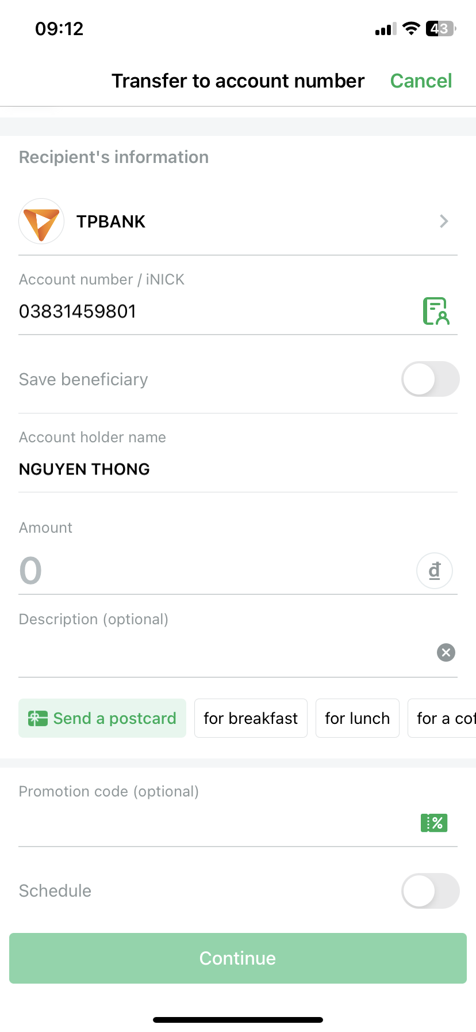
Task: Edit the account number 03831459801 field
Action: 213,312
